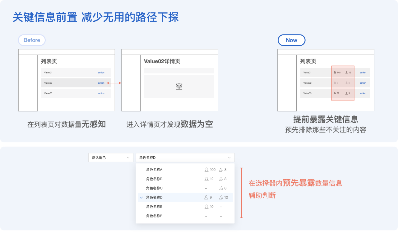
Task: Click the empty 空 panel in detail page
Action: [x=179, y=87]
